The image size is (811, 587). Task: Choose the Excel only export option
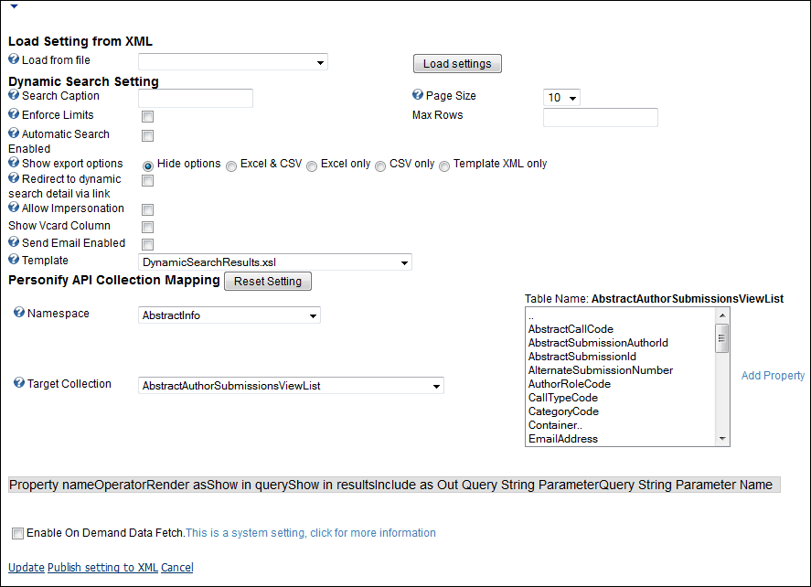tap(312, 166)
